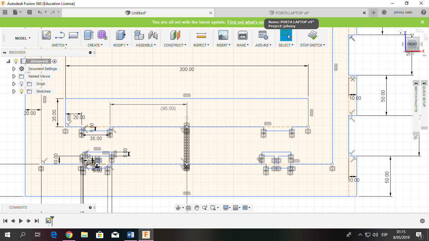The width and height of the screenshot is (429, 241).
Task: Activate the Measure inspect tool
Action: (201, 35)
